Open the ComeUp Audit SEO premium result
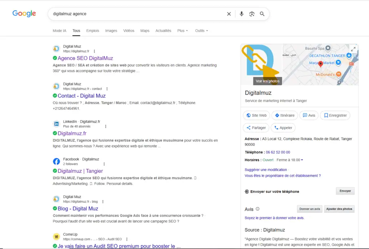 119,246
